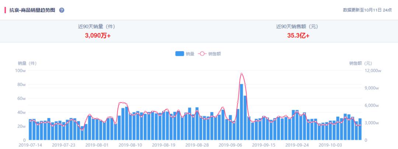Image resolution: width=398 pixels, height=149 pixels.
Task: Click the highest peak marker on the 销售额 line
Action: tap(241, 74)
